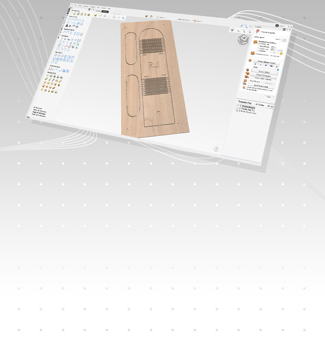Click the brightness slider beside the sun icon
Screen dimensions: 325x347
point(274,52)
